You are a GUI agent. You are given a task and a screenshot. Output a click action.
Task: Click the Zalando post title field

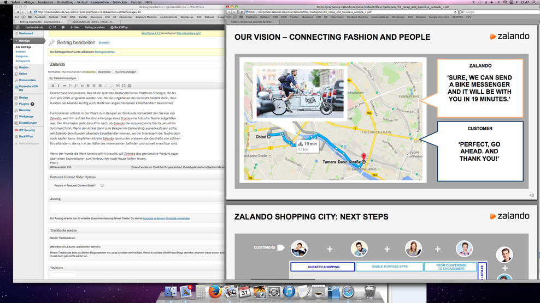pos(136,64)
